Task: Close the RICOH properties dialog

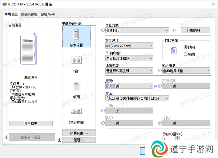Action: (x=214, y=4)
